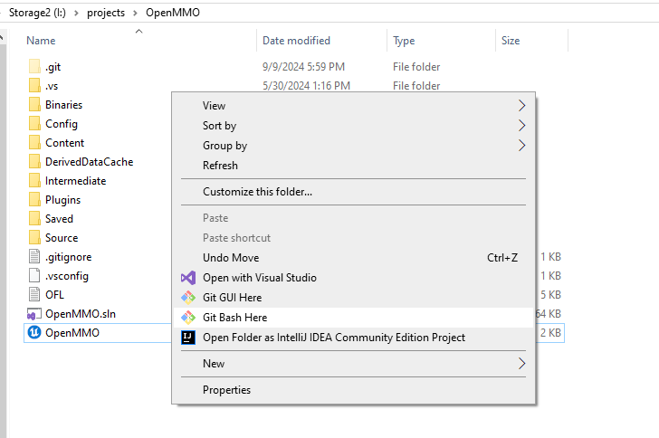The width and height of the screenshot is (659, 438).
Task: Navigate to Storage2 (I:) in breadcrumb
Action: (x=37, y=13)
